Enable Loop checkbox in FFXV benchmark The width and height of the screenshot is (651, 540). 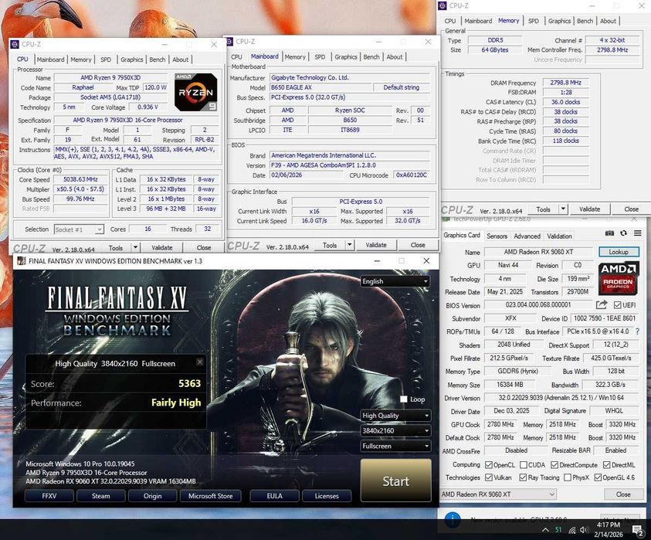coord(404,399)
